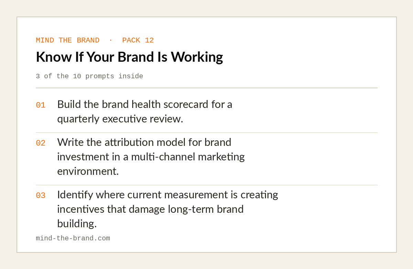Click the single word 'environment.'
This screenshot has height=269, width=413.
88,171
